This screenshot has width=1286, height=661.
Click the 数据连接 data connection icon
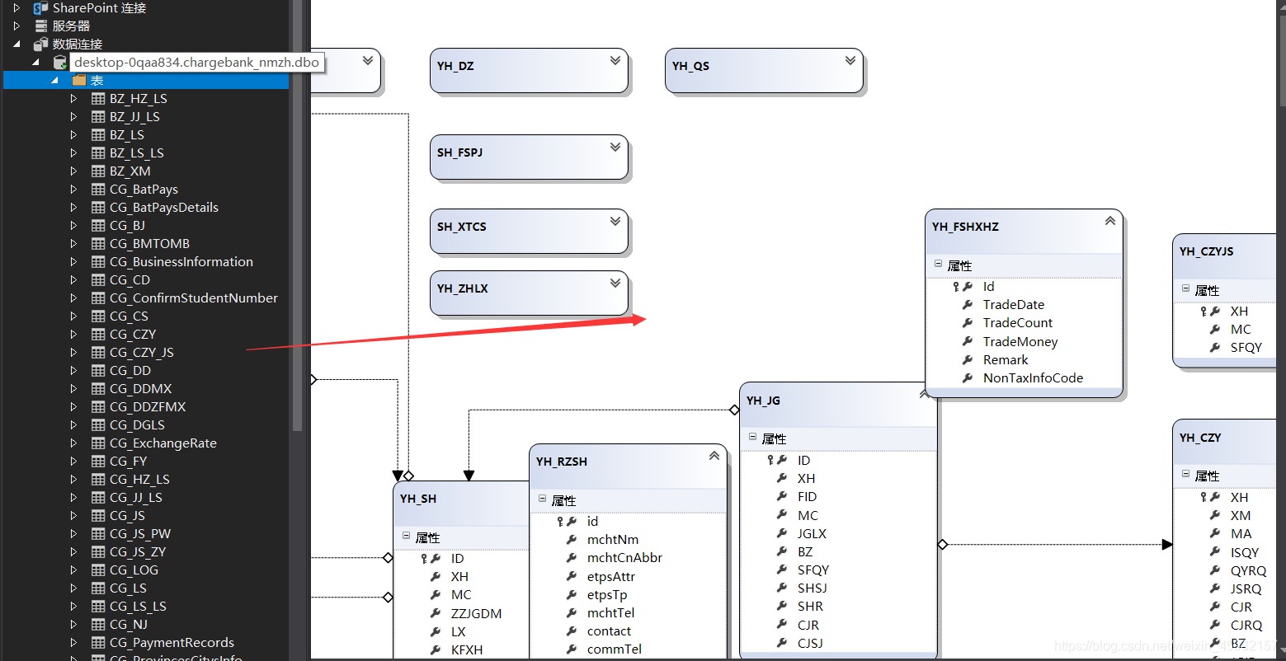pos(40,45)
